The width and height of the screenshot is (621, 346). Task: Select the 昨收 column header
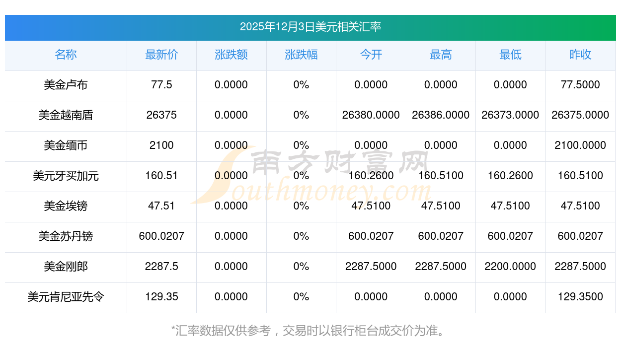click(x=580, y=55)
